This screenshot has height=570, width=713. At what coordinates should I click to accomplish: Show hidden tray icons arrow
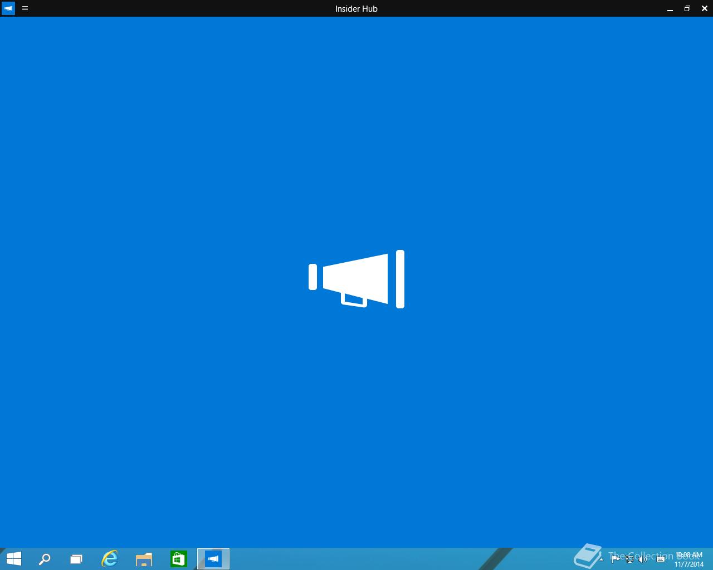point(601,559)
